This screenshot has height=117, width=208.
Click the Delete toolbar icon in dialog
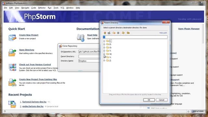(x=118, y=33)
